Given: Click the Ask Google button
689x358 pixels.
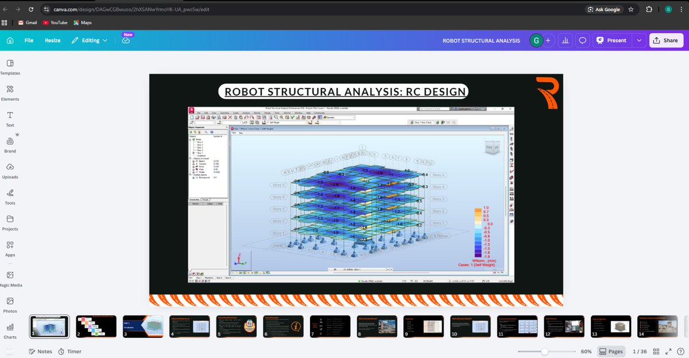Looking at the screenshot, I should (603, 9).
